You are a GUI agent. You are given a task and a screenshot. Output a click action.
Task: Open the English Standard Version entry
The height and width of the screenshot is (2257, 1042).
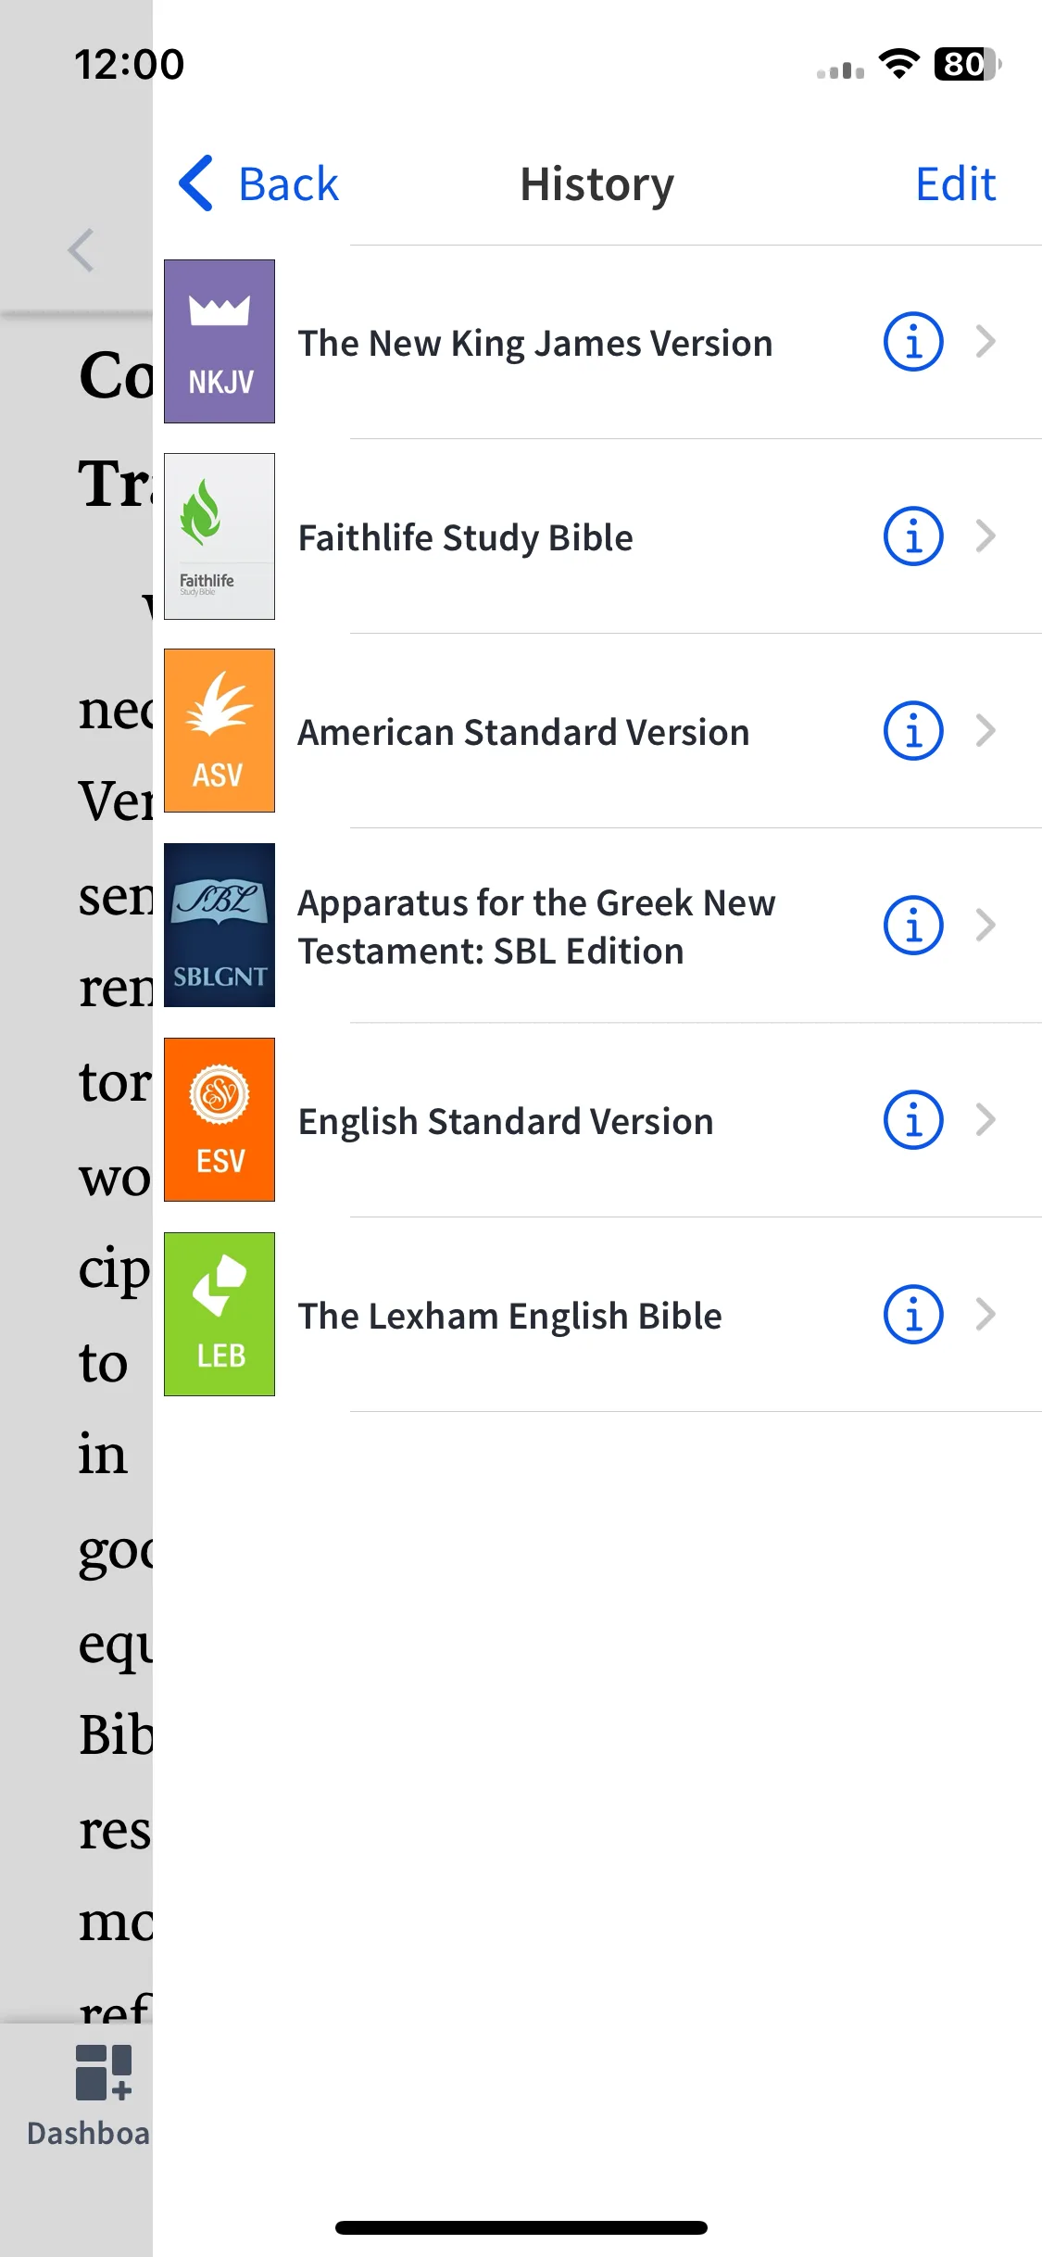coord(597,1120)
